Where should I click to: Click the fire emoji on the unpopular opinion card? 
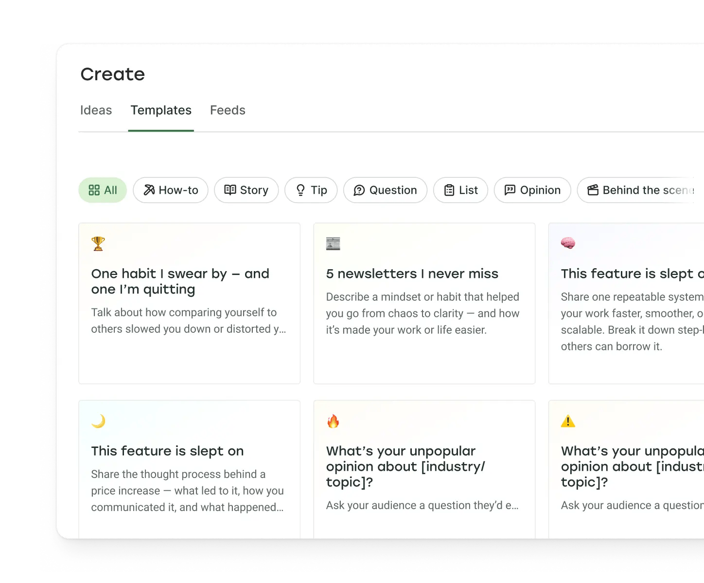coord(334,421)
